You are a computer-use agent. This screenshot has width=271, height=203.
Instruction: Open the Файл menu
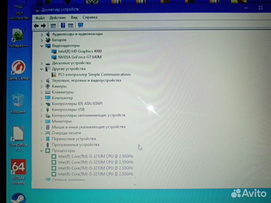point(40,18)
